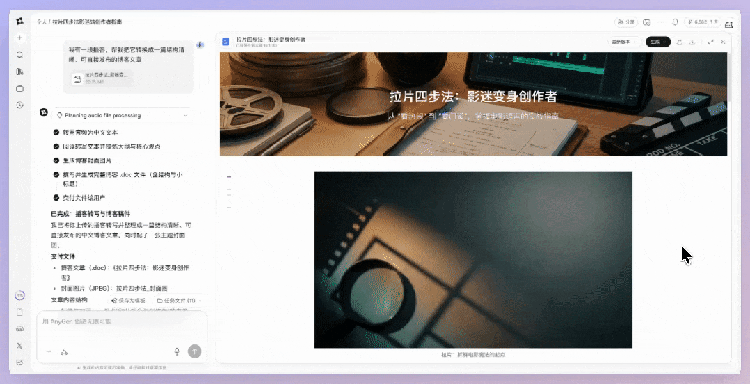Click the checkmark beside 生成博客封面图片
This screenshot has width=750, height=384.
(x=56, y=160)
